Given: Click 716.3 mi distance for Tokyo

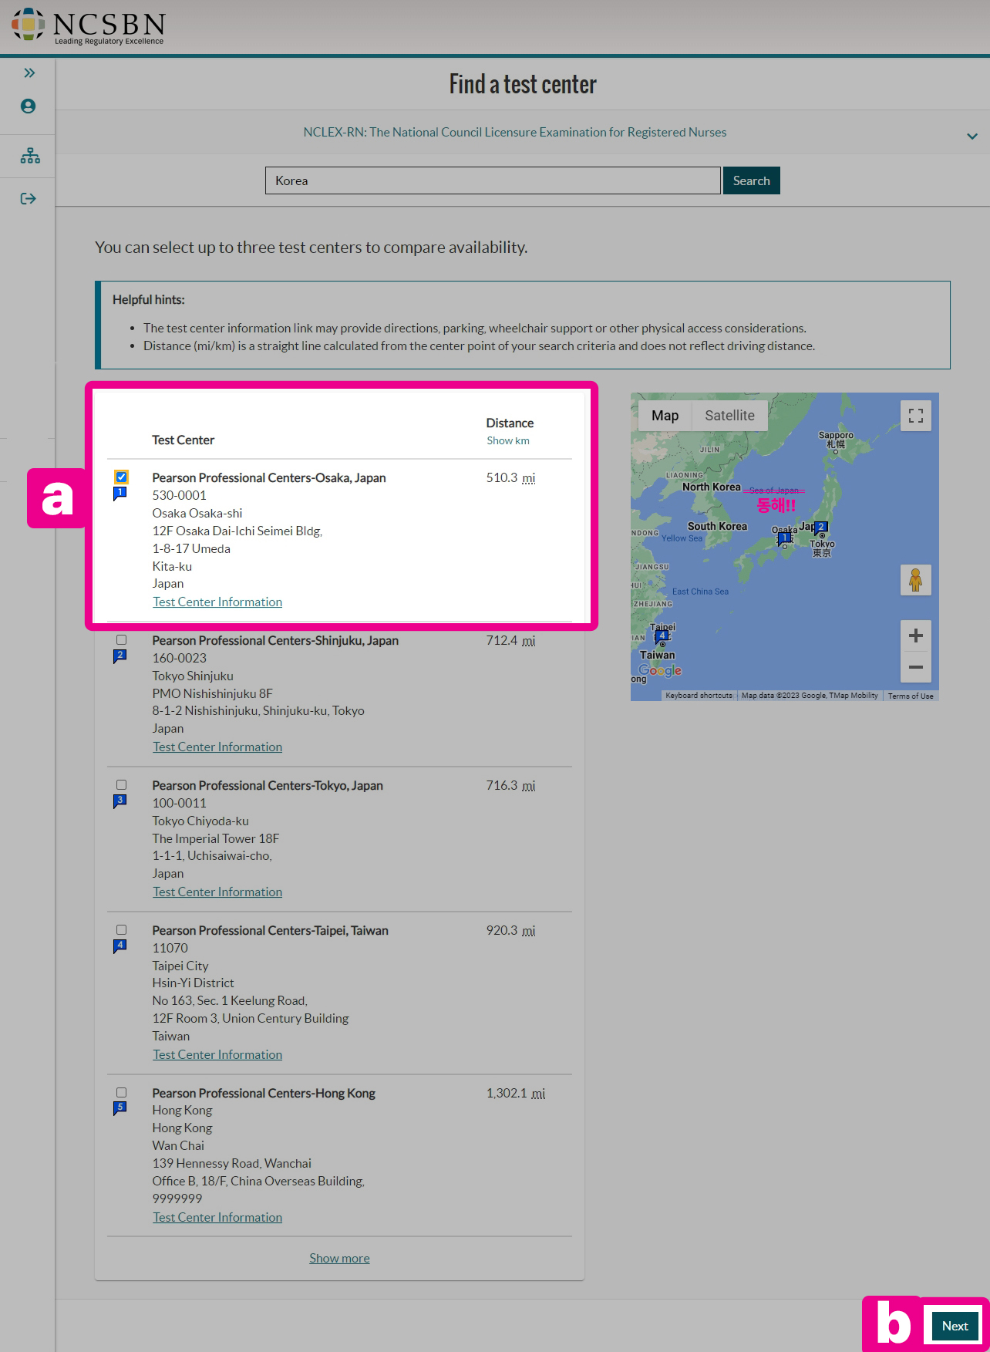Looking at the screenshot, I should pyautogui.click(x=510, y=785).
